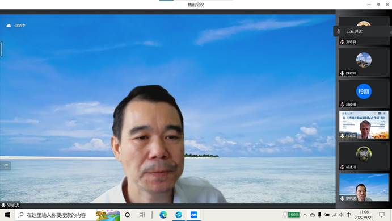The height and width of the screenshot is (221, 392).
Task: Select the blue 玲丽 avatar circle
Action: click(x=364, y=91)
